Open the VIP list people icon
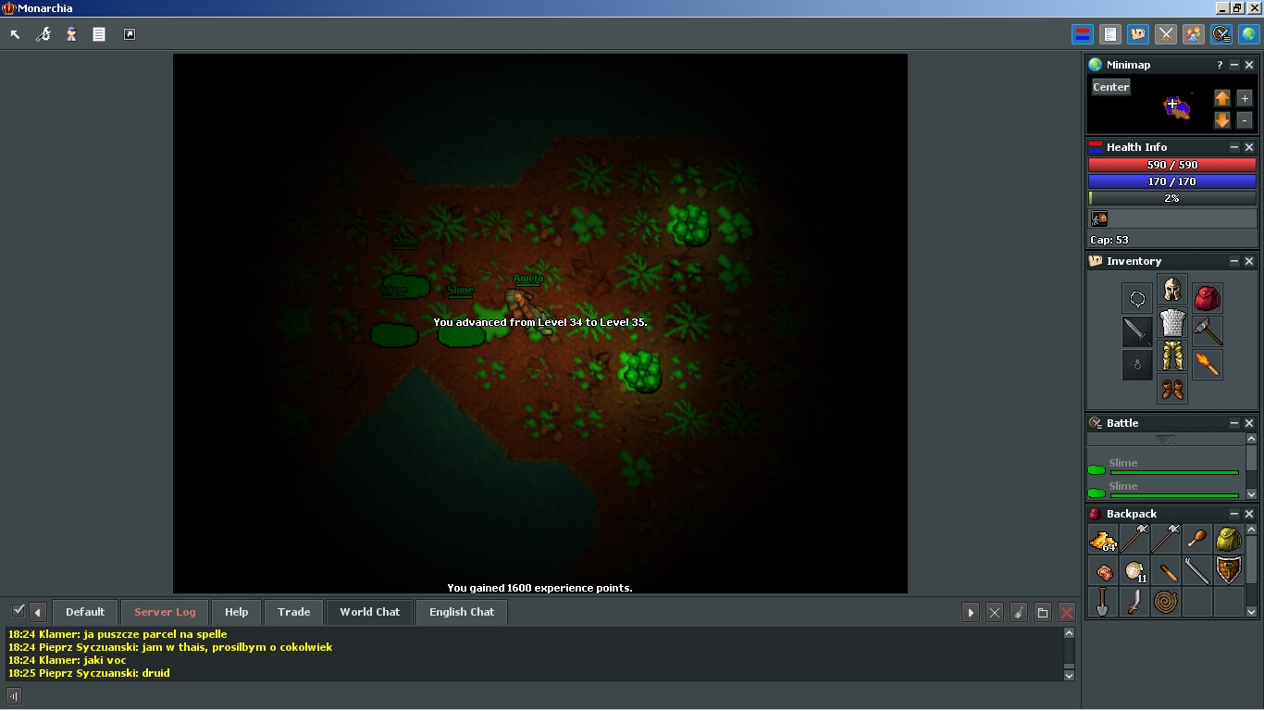The height and width of the screenshot is (711, 1264). click(x=1194, y=34)
